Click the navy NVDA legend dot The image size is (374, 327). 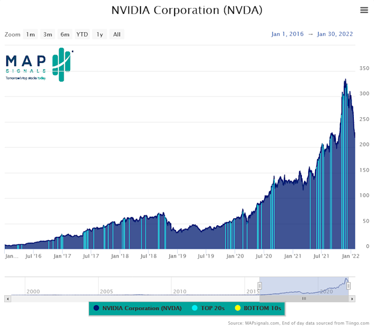coord(97,308)
